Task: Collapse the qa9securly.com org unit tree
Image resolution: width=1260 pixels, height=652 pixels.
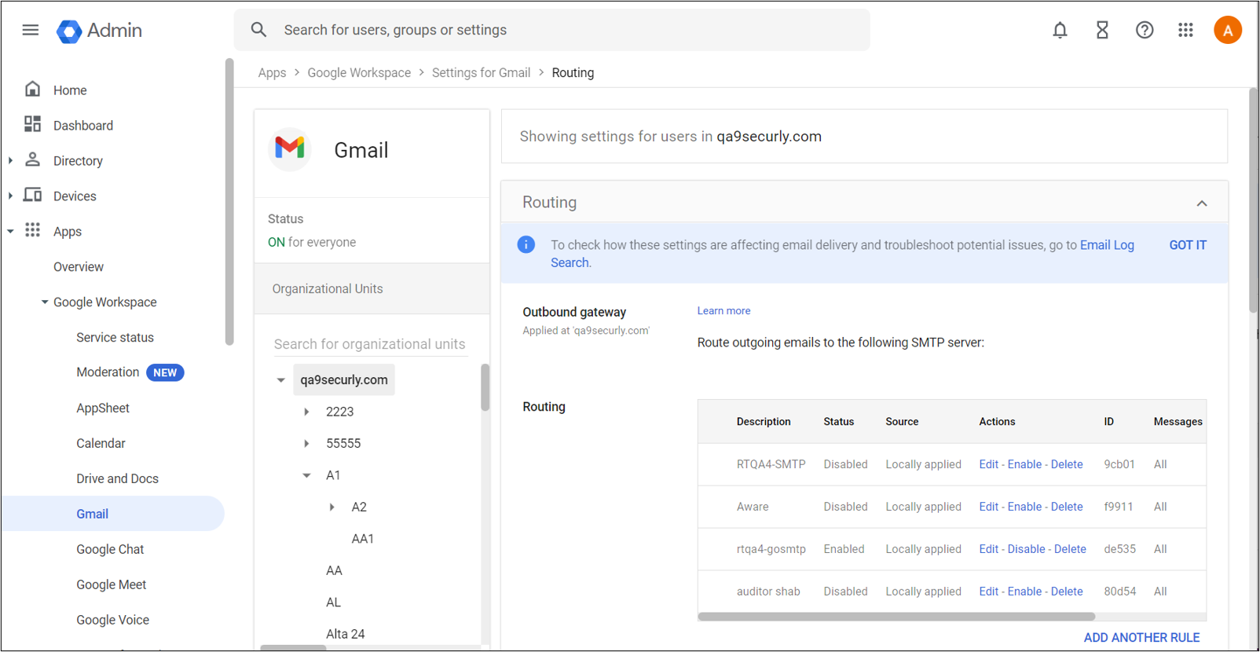Action: [x=280, y=380]
